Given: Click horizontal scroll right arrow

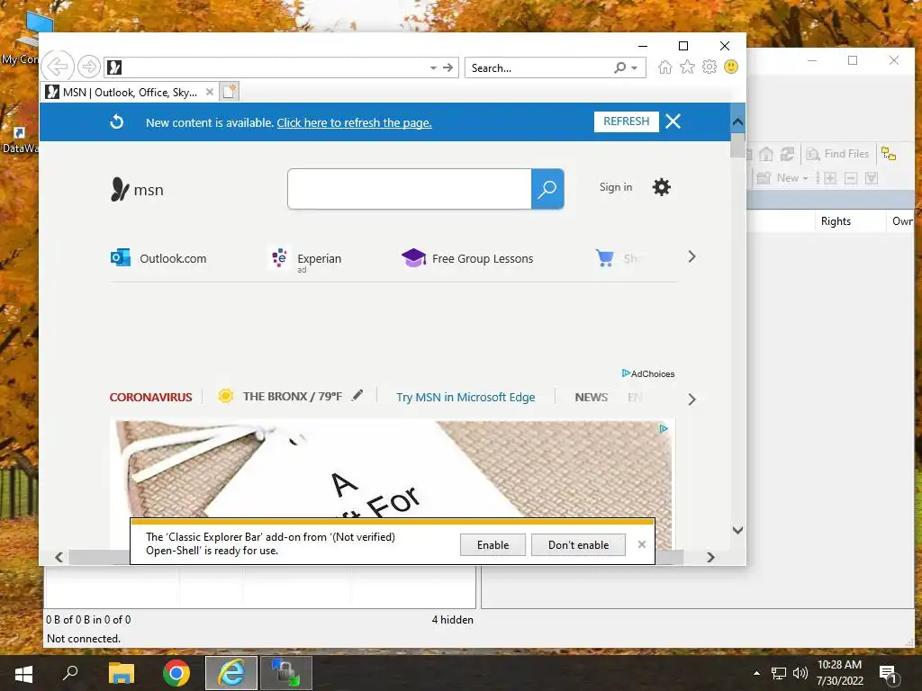Looking at the screenshot, I should (x=710, y=557).
